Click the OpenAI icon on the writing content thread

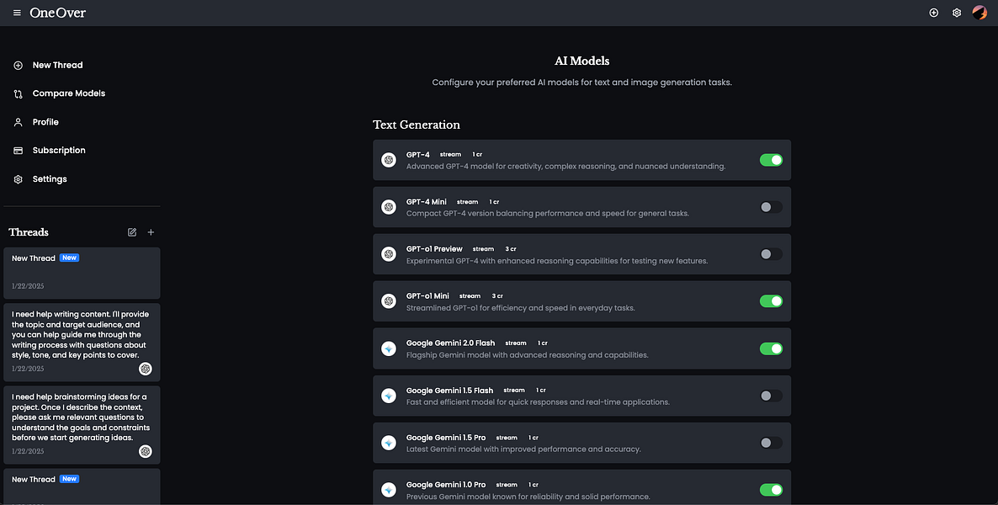pos(146,369)
